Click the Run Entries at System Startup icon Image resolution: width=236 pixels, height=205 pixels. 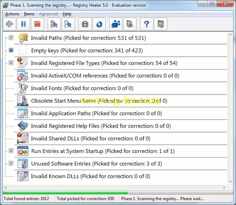click(x=23, y=151)
